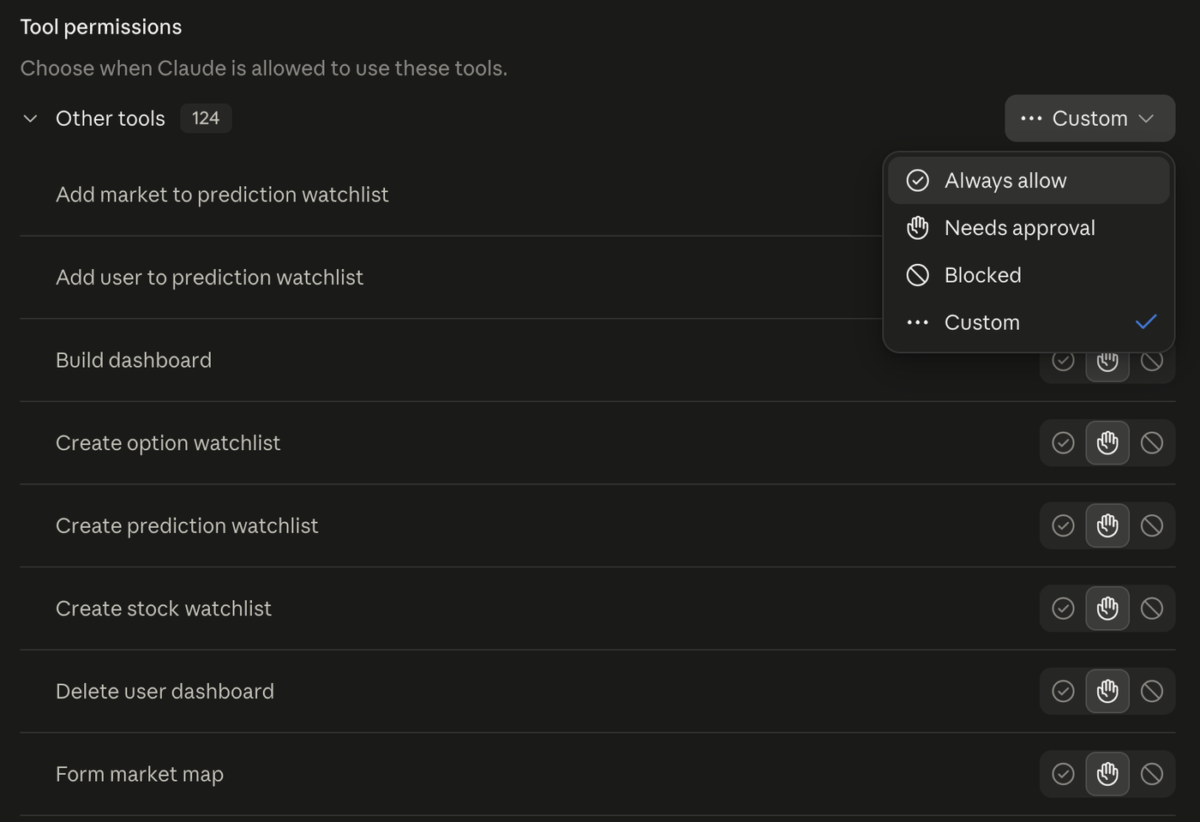This screenshot has height=822, width=1200.
Task: Select Custom option in the dropdown menu
Action: (x=1029, y=322)
